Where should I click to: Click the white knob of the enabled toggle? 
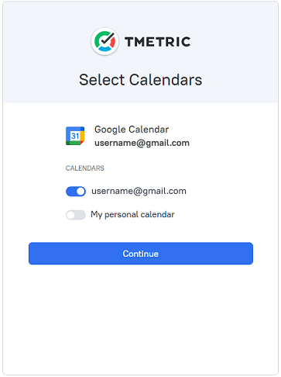coord(81,192)
